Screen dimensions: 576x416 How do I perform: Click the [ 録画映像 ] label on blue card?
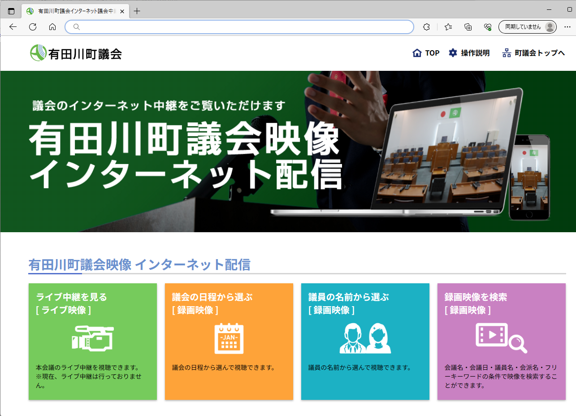pyautogui.click(x=331, y=310)
